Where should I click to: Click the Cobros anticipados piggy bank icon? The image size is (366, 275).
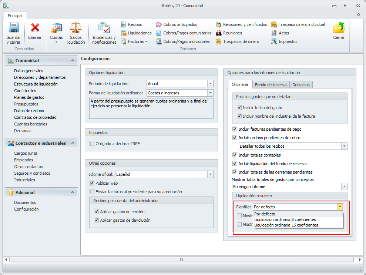click(x=159, y=24)
